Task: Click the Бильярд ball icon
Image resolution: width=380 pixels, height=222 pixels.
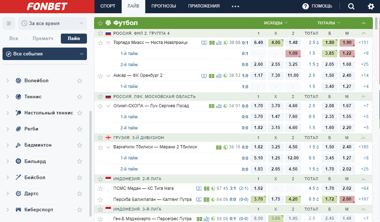Action: pos(18,161)
